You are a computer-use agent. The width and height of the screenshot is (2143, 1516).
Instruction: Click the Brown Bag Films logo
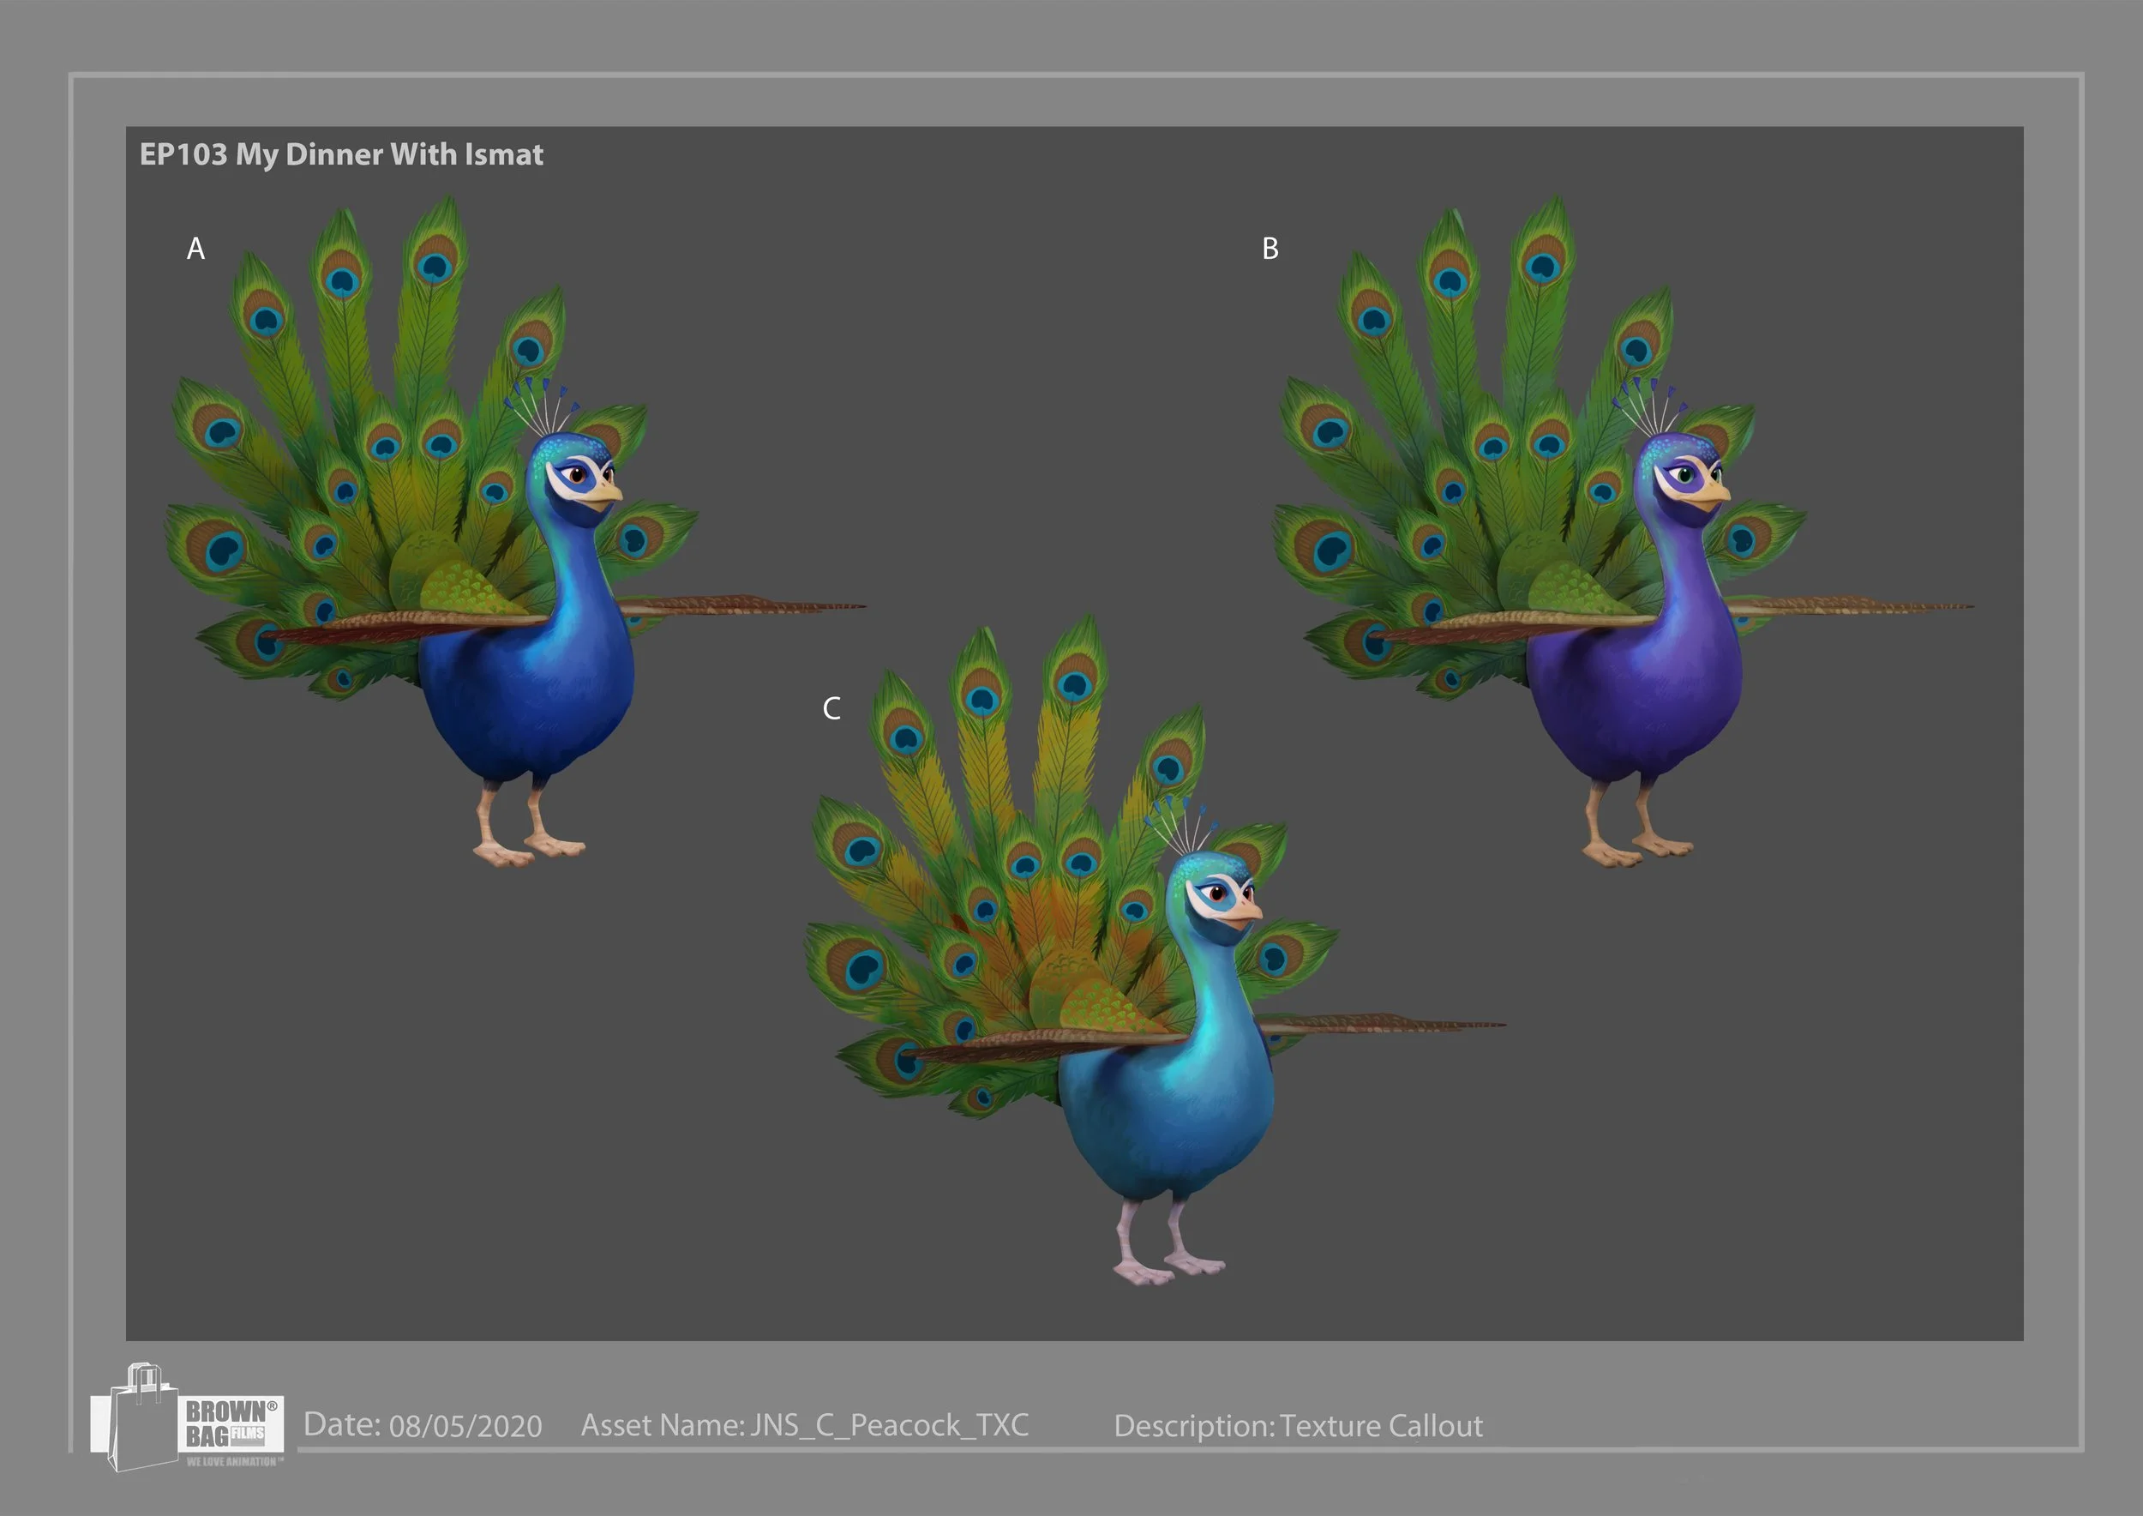(x=187, y=1420)
